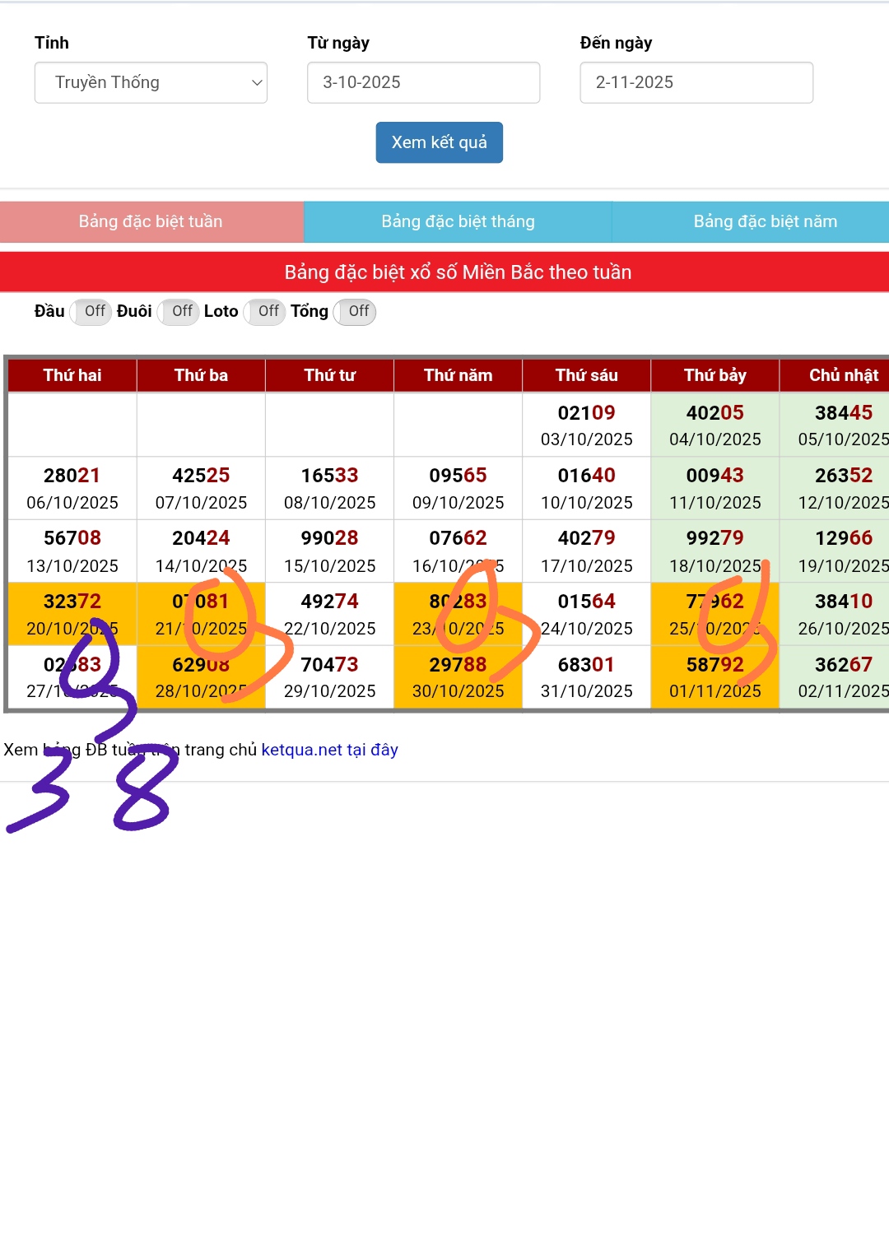Viewport: 889px width, 1255px height.
Task: Select result 02109 dated 03/10/2025
Action: click(x=586, y=425)
